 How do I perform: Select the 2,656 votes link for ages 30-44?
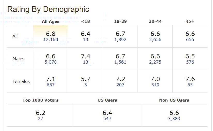pyautogui.click(x=155, y=40)
